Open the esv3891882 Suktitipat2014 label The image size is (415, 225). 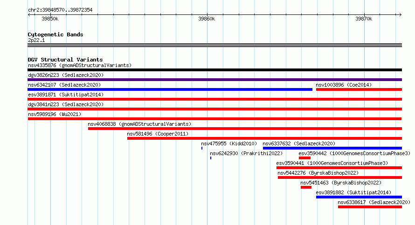tap(353, 192)
